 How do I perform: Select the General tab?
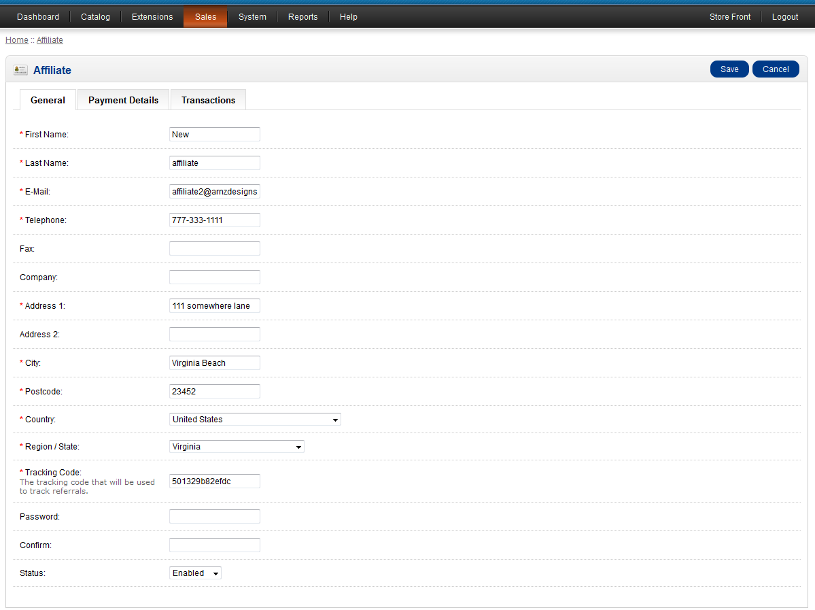(48, 100)
